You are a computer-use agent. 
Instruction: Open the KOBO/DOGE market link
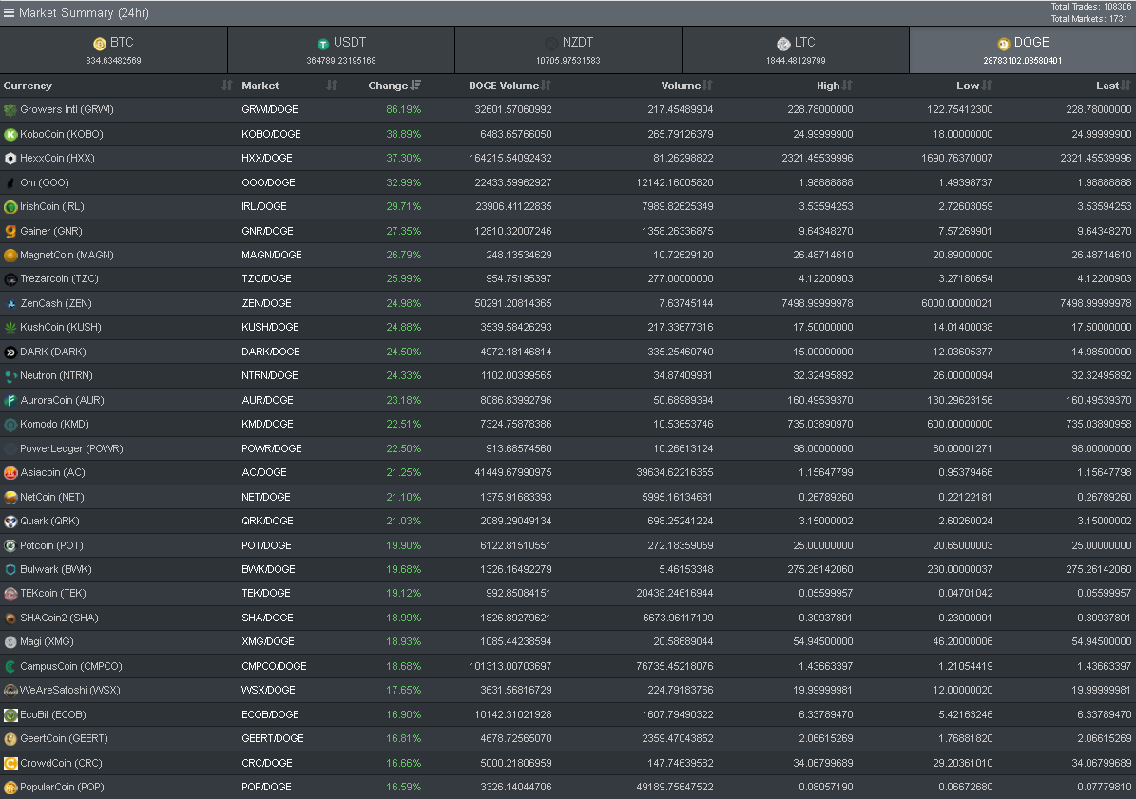[271, 134]
